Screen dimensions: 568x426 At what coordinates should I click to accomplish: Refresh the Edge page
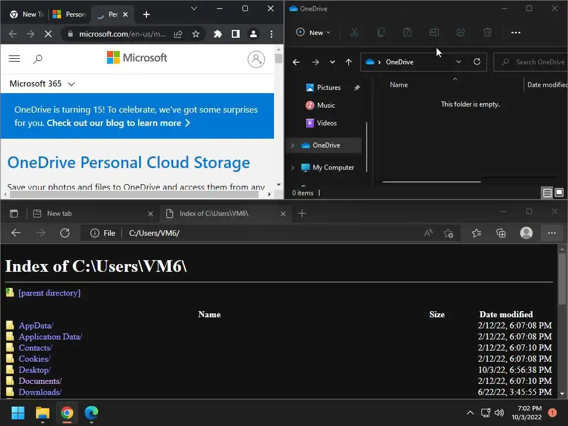65,233
